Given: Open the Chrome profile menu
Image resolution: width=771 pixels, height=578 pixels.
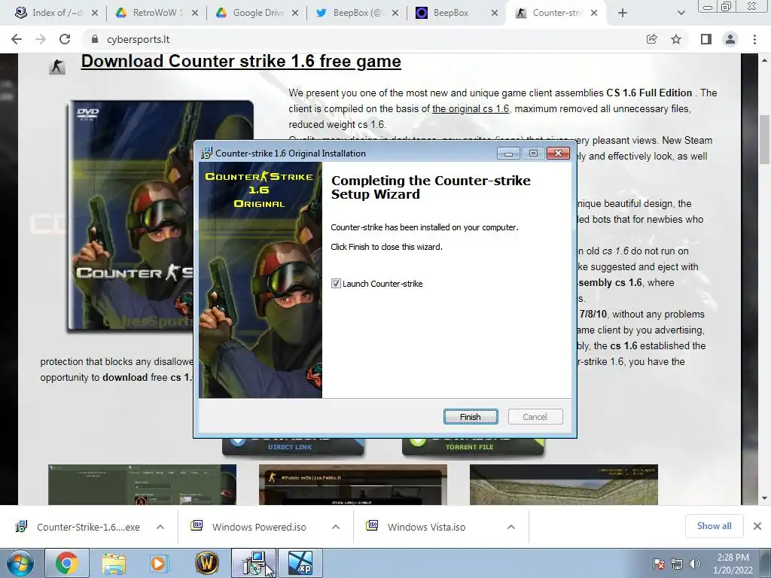Looking at the screenshot, I should (x=730, y=39).
